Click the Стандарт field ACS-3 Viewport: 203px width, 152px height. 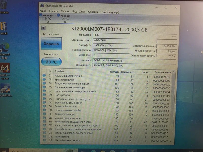[x=134, y=61]
